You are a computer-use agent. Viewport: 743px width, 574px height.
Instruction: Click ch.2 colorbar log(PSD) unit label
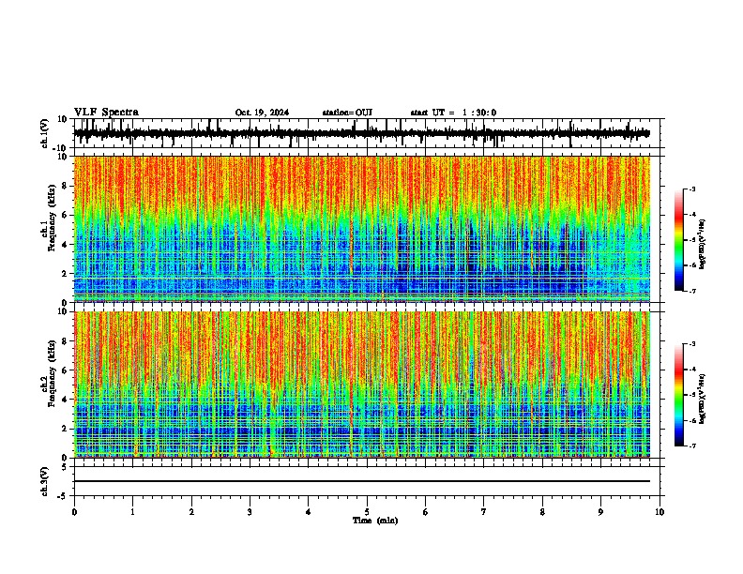tap(702, 400)
